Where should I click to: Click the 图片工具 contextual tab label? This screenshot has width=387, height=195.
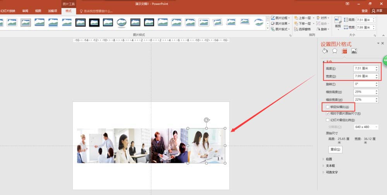pos(68,4)
